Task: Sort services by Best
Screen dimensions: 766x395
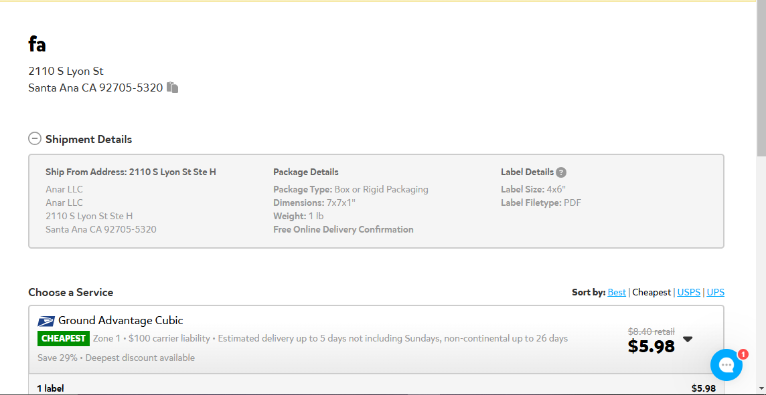Action: 617,292
